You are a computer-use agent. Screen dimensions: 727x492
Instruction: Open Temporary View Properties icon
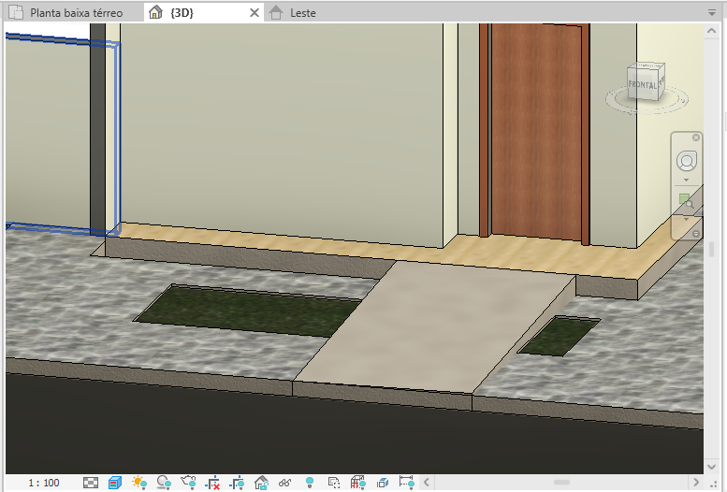(x=333, y=484)
